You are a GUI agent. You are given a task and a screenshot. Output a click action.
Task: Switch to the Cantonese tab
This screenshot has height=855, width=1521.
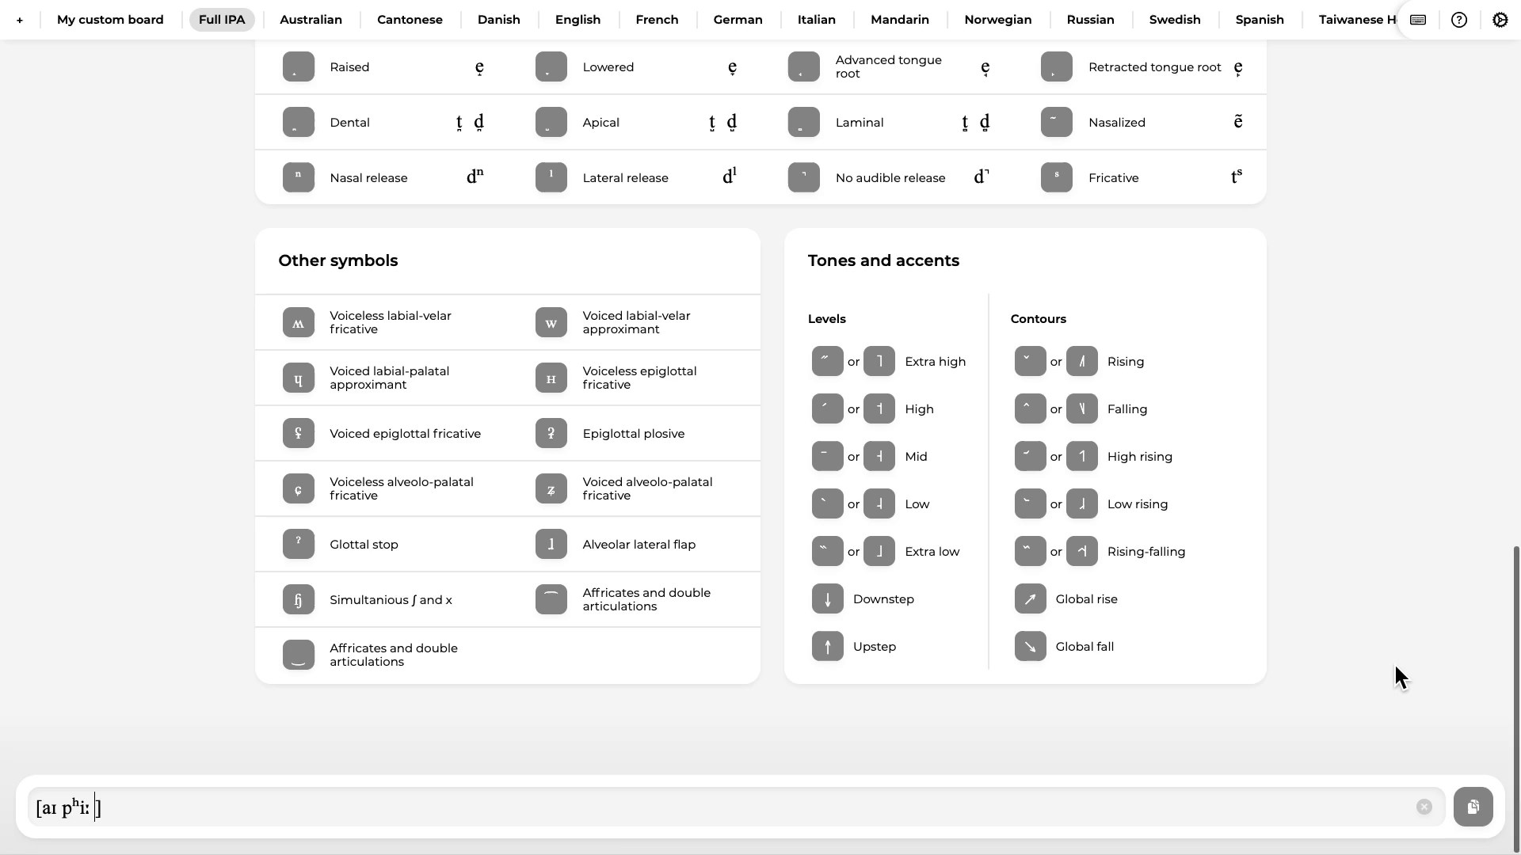410,20
